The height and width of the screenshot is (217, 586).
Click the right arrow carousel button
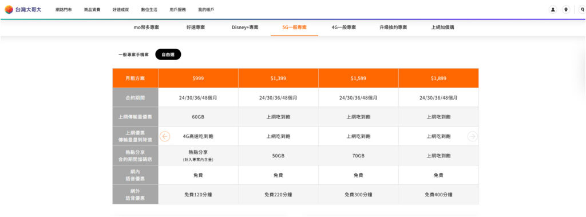point(472,137)
